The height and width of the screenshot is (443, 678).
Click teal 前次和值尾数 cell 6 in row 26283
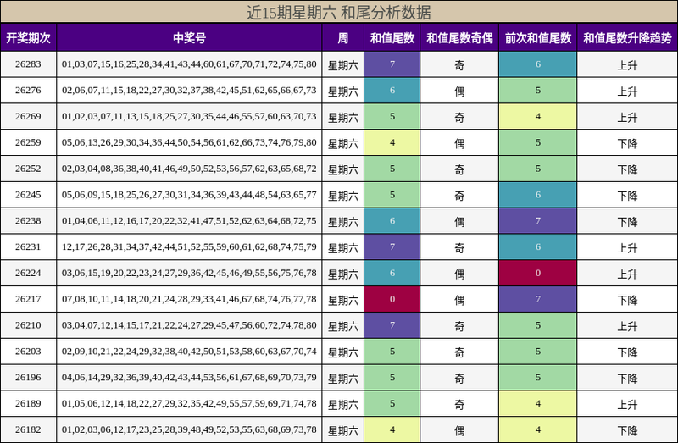pyautogui.click(x=538, y=64)
